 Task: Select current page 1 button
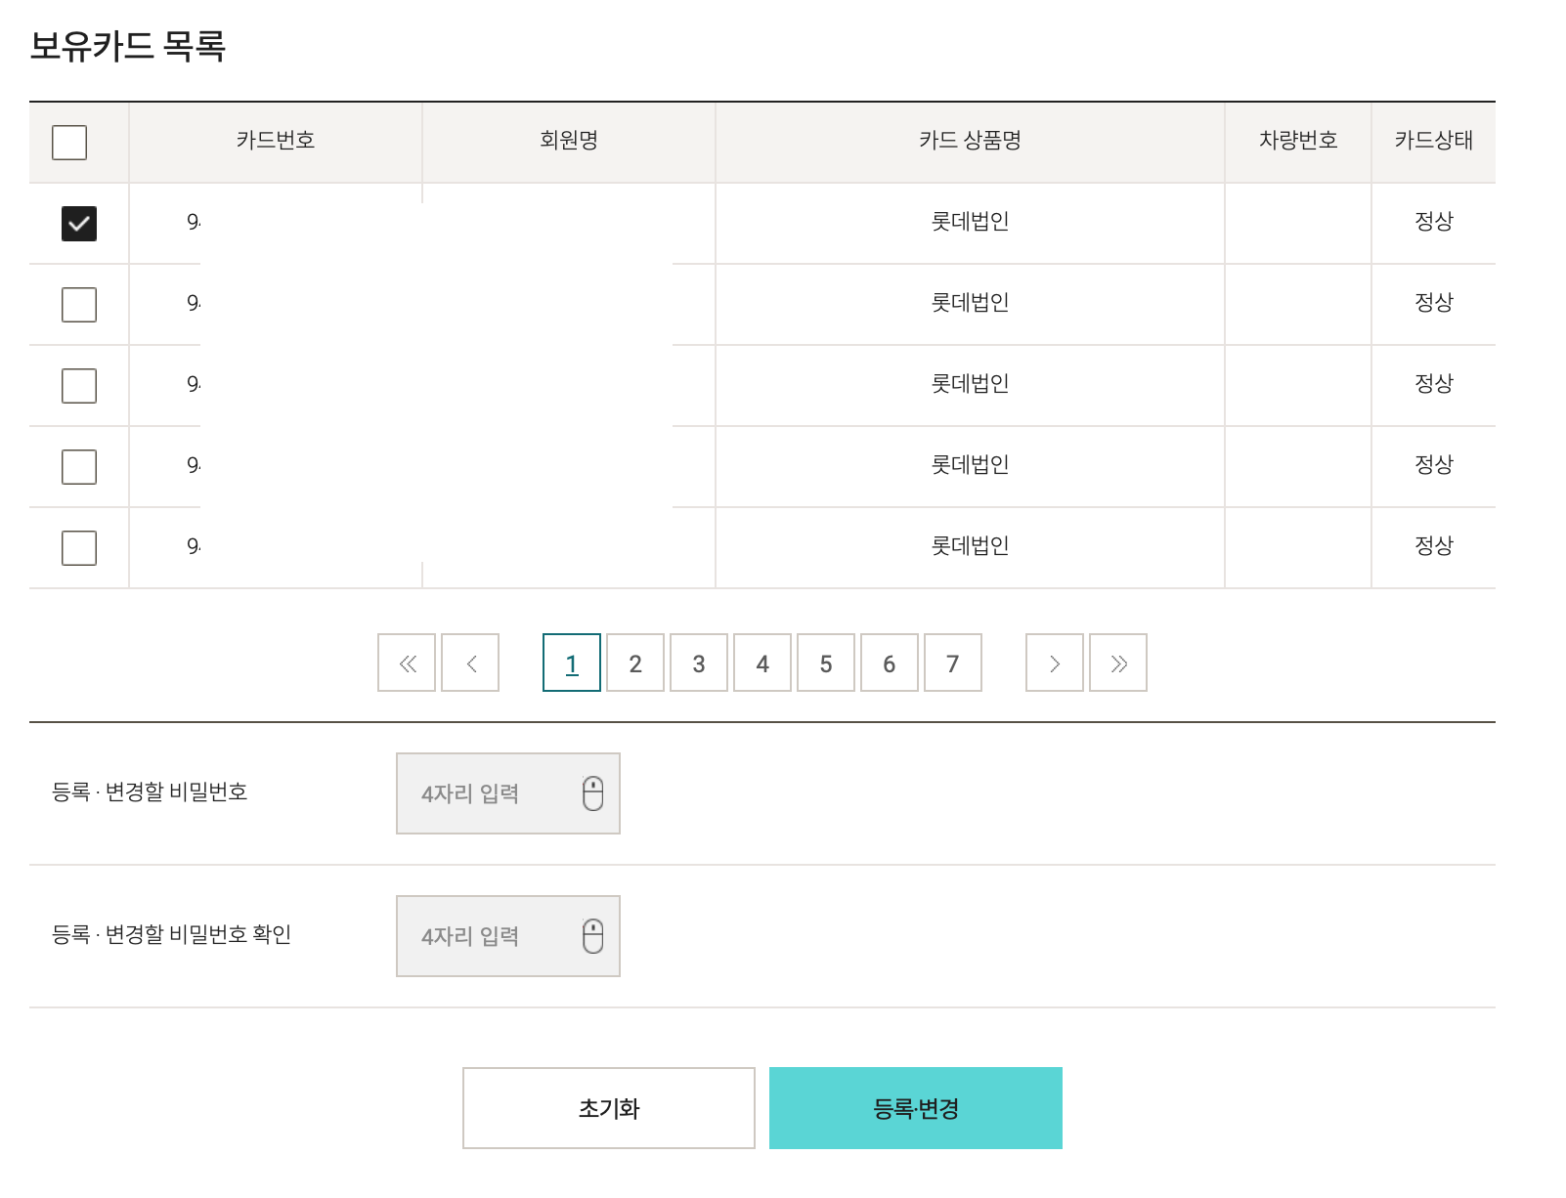coord(572,663)
